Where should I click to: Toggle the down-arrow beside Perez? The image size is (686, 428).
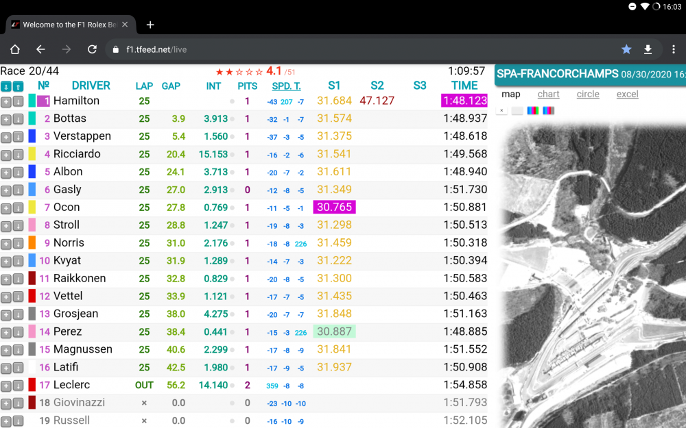(x=17, y=331)
